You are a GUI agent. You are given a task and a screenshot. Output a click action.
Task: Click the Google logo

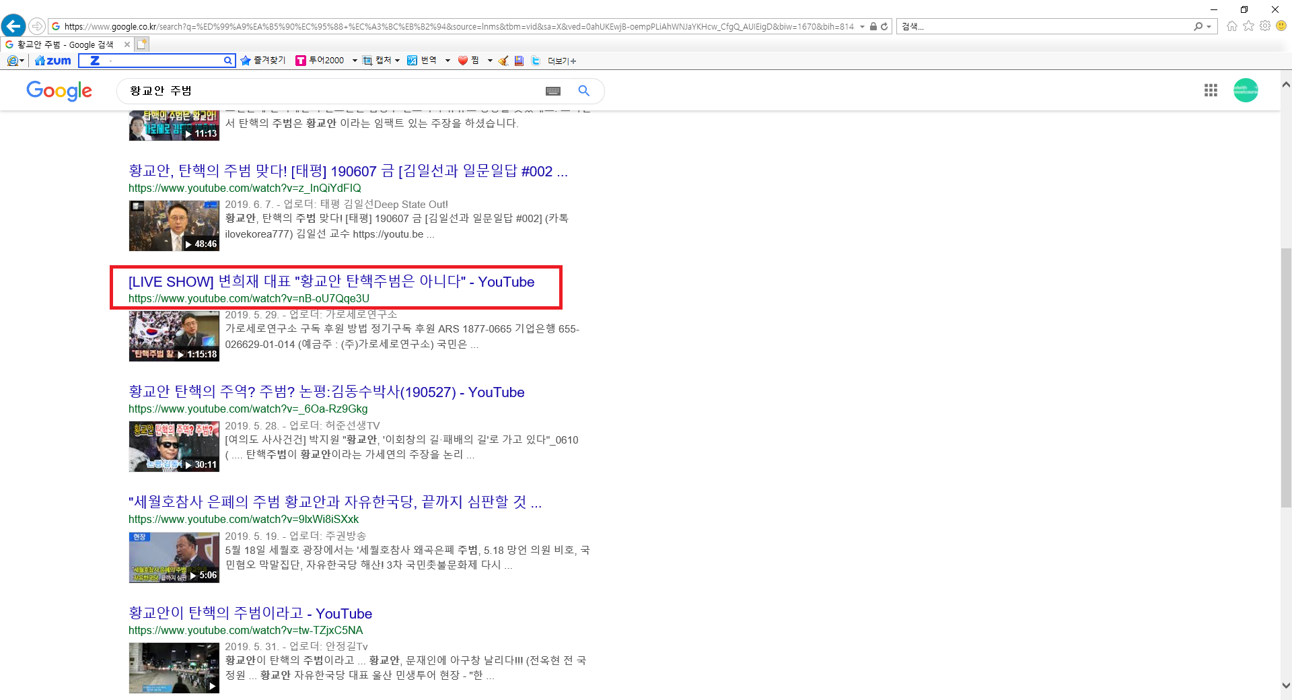click(59, 91)
